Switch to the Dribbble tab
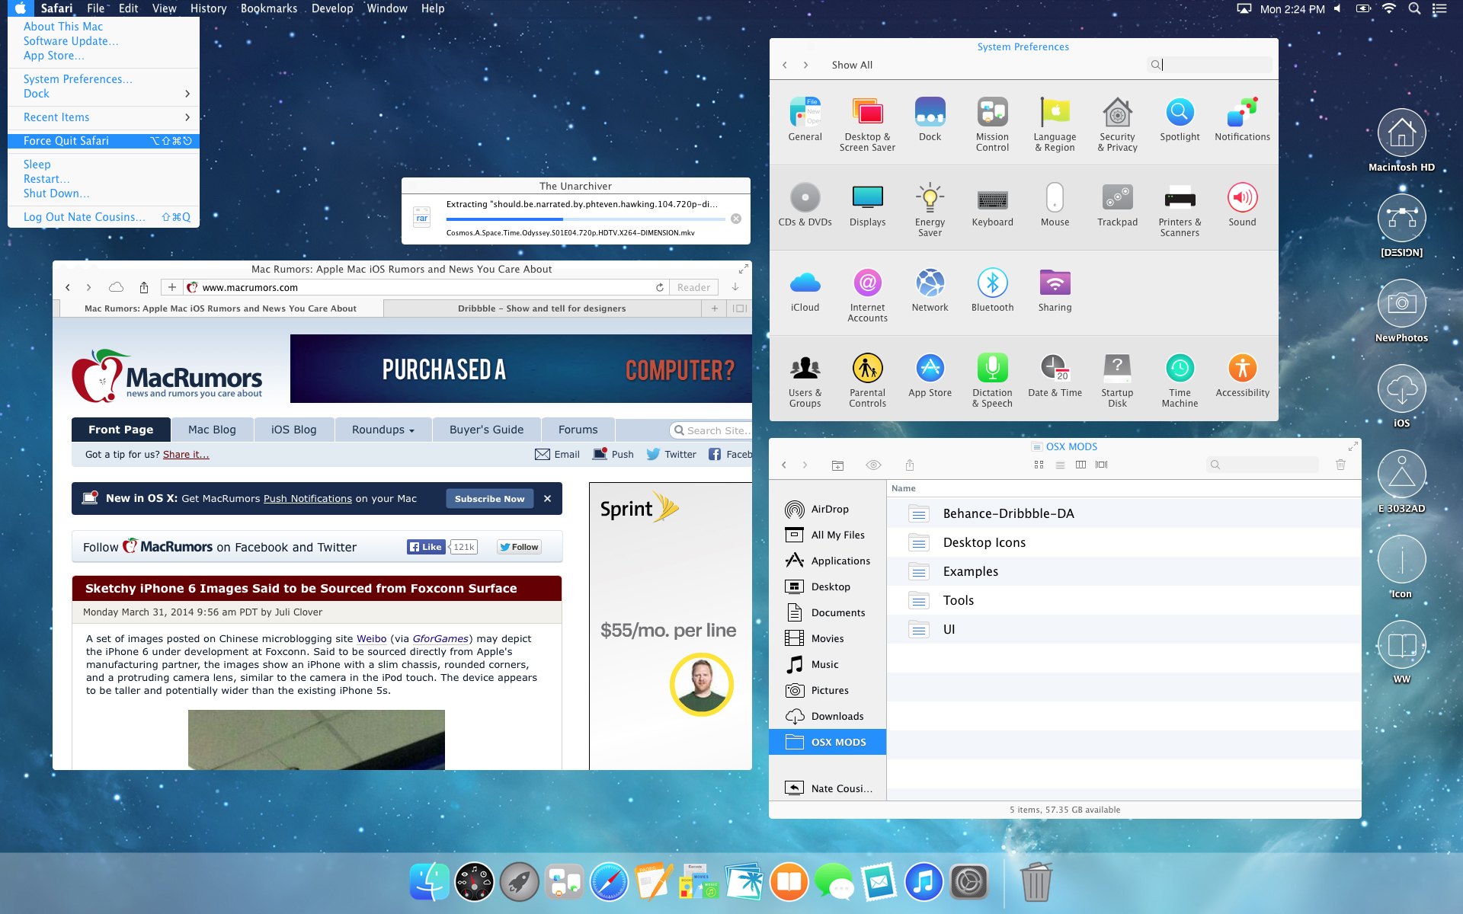This screenshot has height=914, width=1463. [x=542, y=308]
